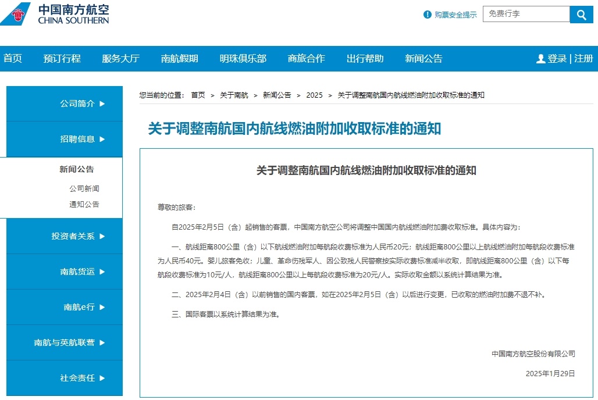
Task: Click the China Southern airline logo
Action: click(55, 15)
